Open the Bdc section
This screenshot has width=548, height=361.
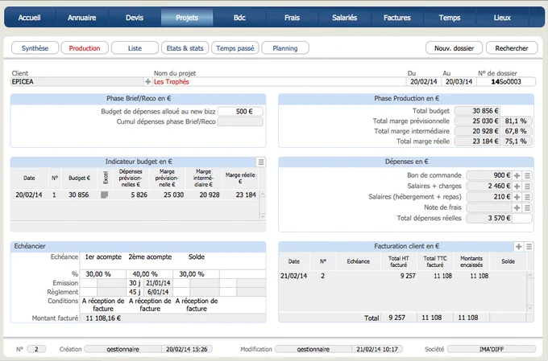click(x=239, y=18)
